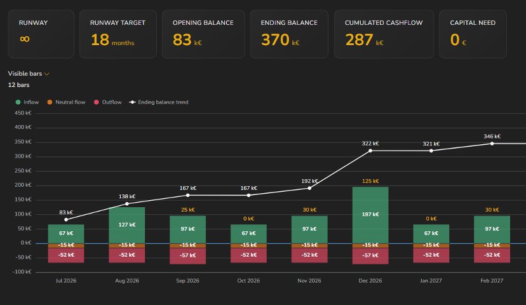Click the 167 k€ trend point for Sep 2026
The width and height of the screenshot is (526, 305).
(188, 195)
